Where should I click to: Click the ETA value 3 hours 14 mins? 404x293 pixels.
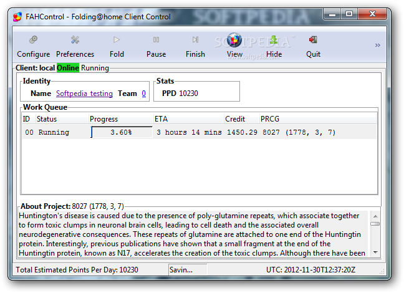coord(189,132)
